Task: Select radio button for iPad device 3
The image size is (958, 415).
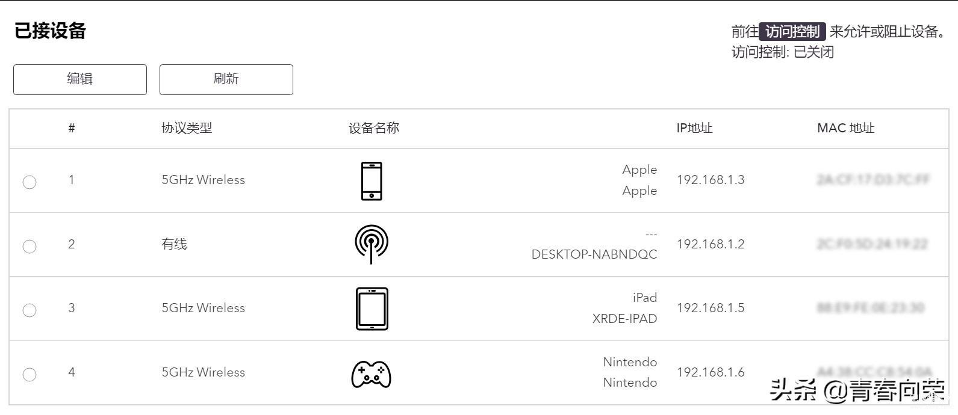Action: pyautogui.click(x=30, y=310)
